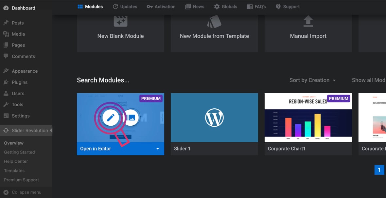The height and width of the screenshot is (198, 386).
Task: Click the New Blank Module label
Action: [120, 36]
